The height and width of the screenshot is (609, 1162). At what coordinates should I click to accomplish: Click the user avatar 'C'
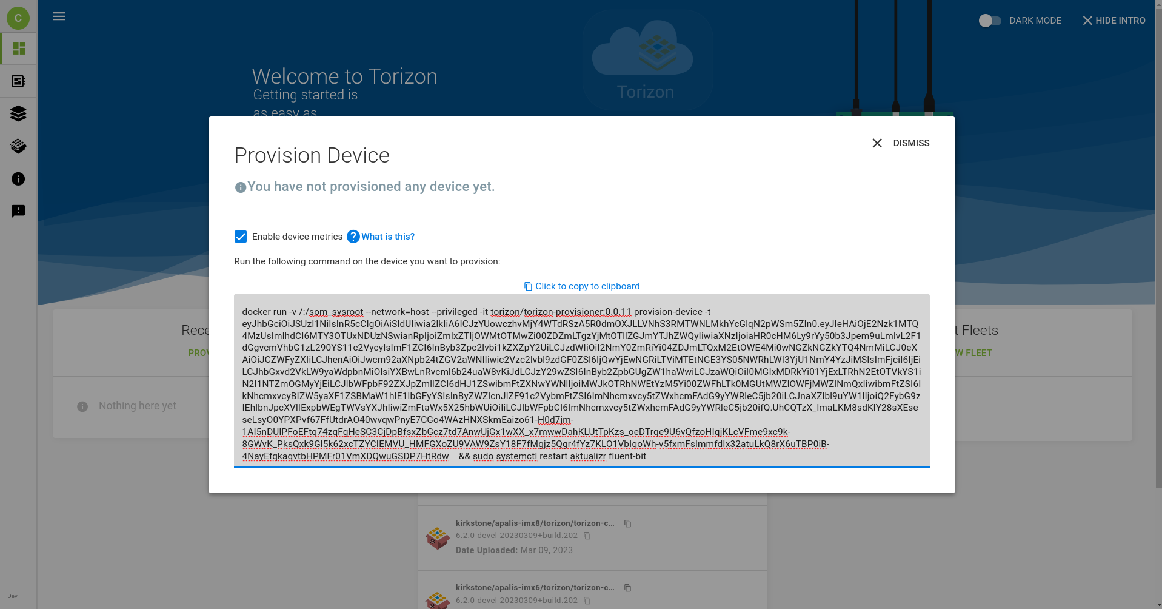[18, 18]
